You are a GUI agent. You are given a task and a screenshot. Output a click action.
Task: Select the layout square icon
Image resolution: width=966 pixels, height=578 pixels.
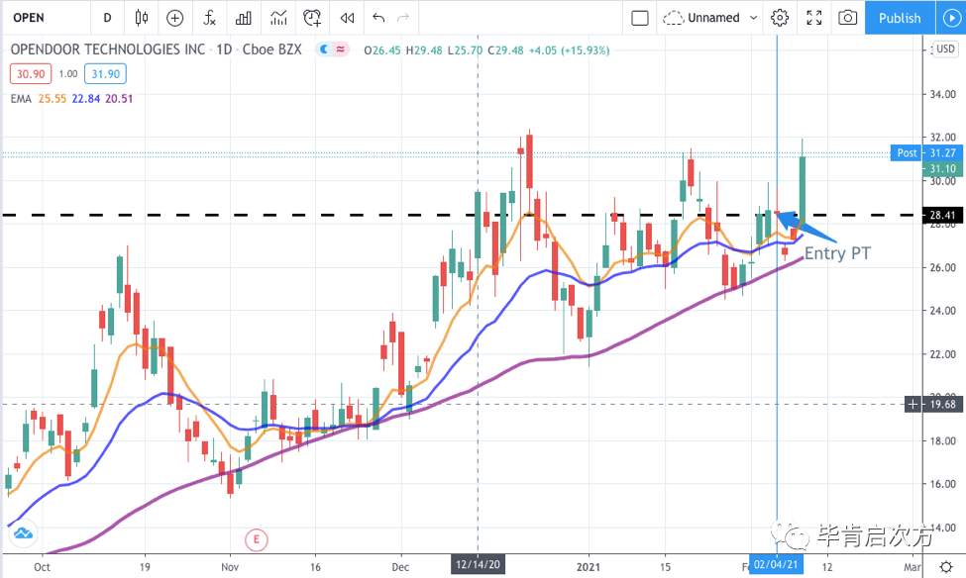639,18
